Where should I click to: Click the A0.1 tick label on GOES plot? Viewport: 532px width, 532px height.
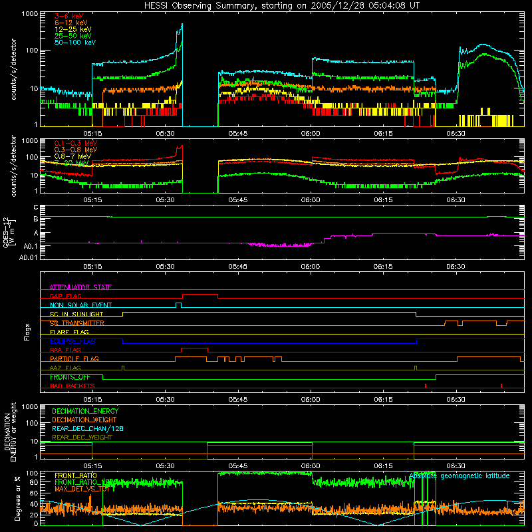point(31,246)
